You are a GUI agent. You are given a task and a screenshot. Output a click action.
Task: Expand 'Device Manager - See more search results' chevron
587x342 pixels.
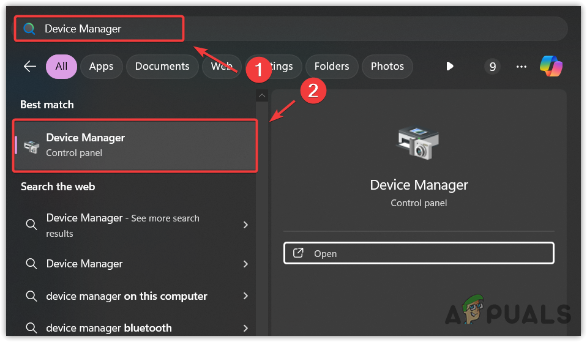245,225
